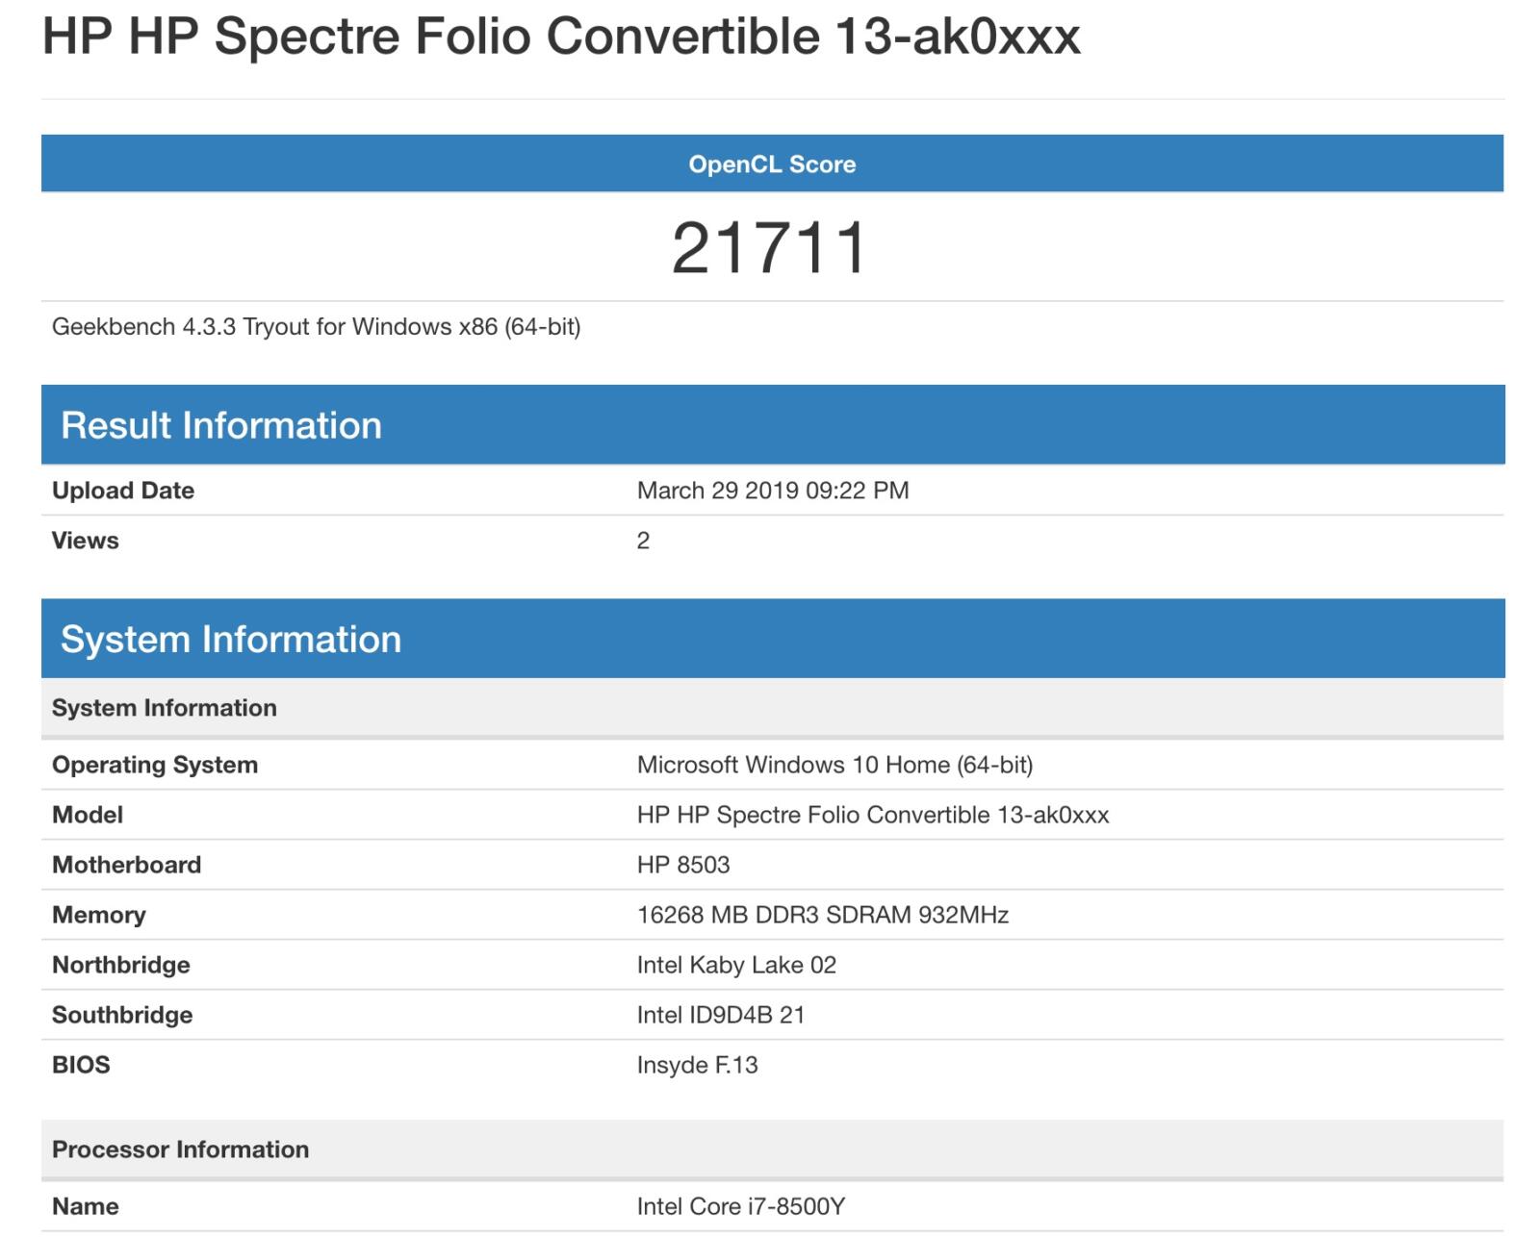Screen dimensions: 1540x1237
Task: Select the Intel Core i7-8500Y processor name
Action: (740, 1206)
